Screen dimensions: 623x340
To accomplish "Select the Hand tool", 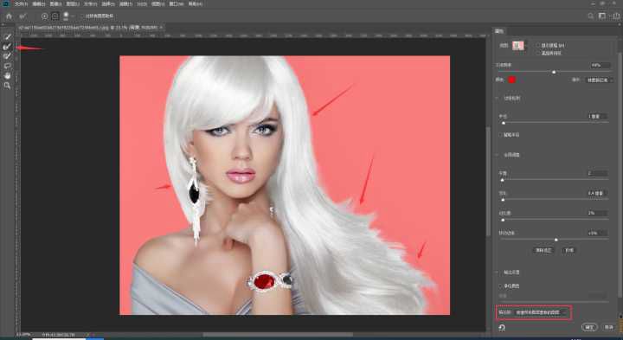I will click(x=7, y=75).
